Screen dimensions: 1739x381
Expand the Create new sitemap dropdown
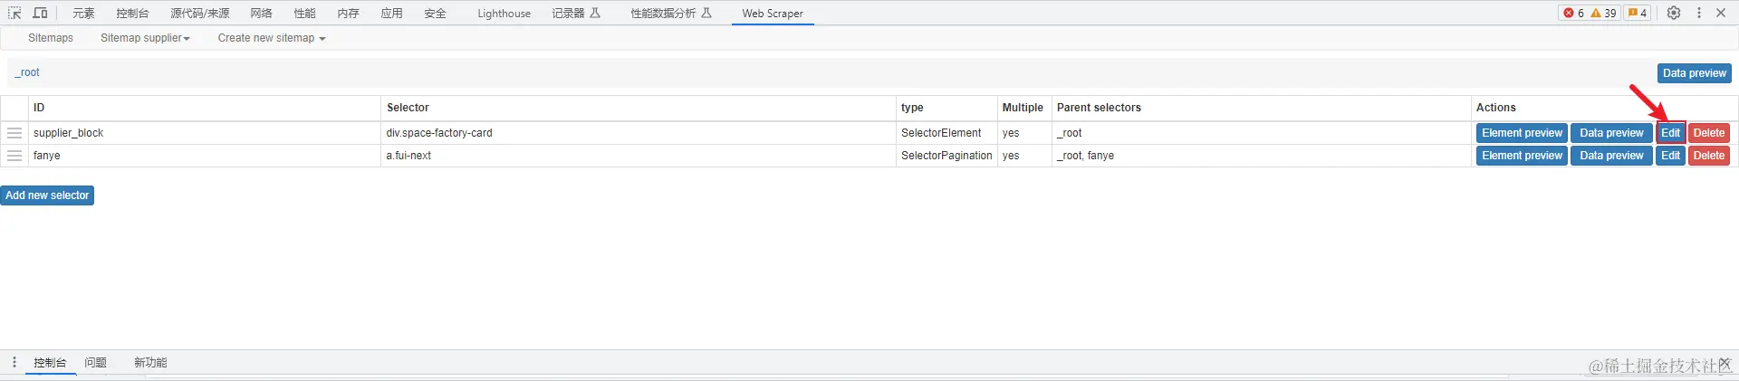tap(272, 38)
